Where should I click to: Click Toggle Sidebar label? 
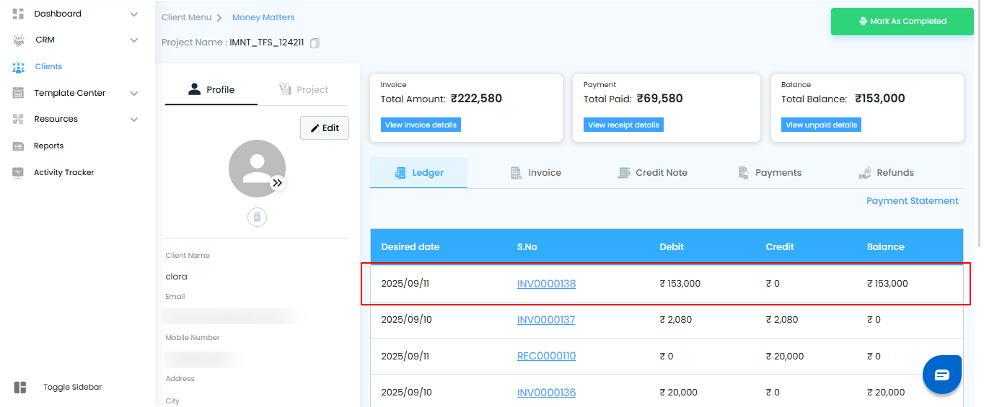[x=73, y=388]
